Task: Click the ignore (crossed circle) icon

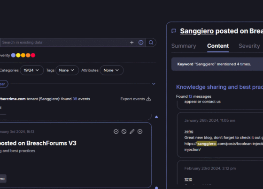Action: 124,131
